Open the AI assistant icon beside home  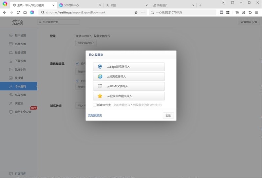(x=32, y=12)
